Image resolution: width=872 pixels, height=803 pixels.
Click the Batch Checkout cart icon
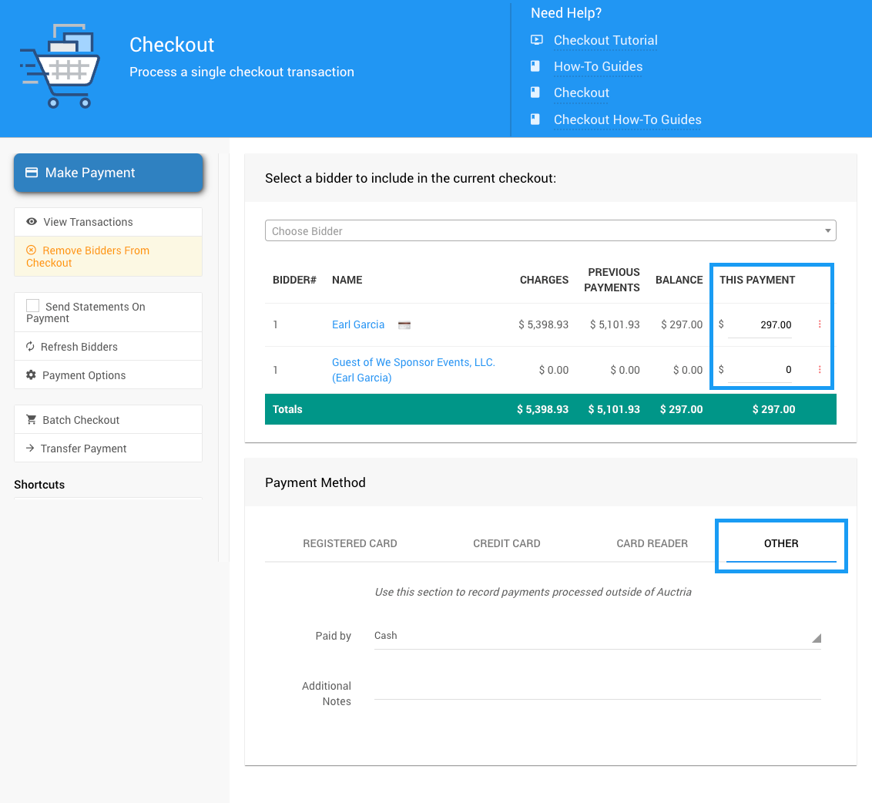point(32,420)
